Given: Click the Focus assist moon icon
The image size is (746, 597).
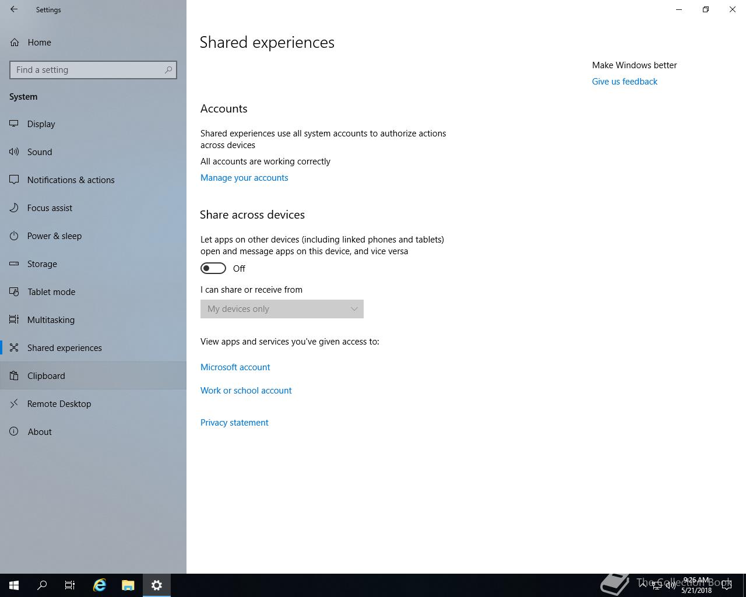Looking at the screenshot, I should (14, 208).
